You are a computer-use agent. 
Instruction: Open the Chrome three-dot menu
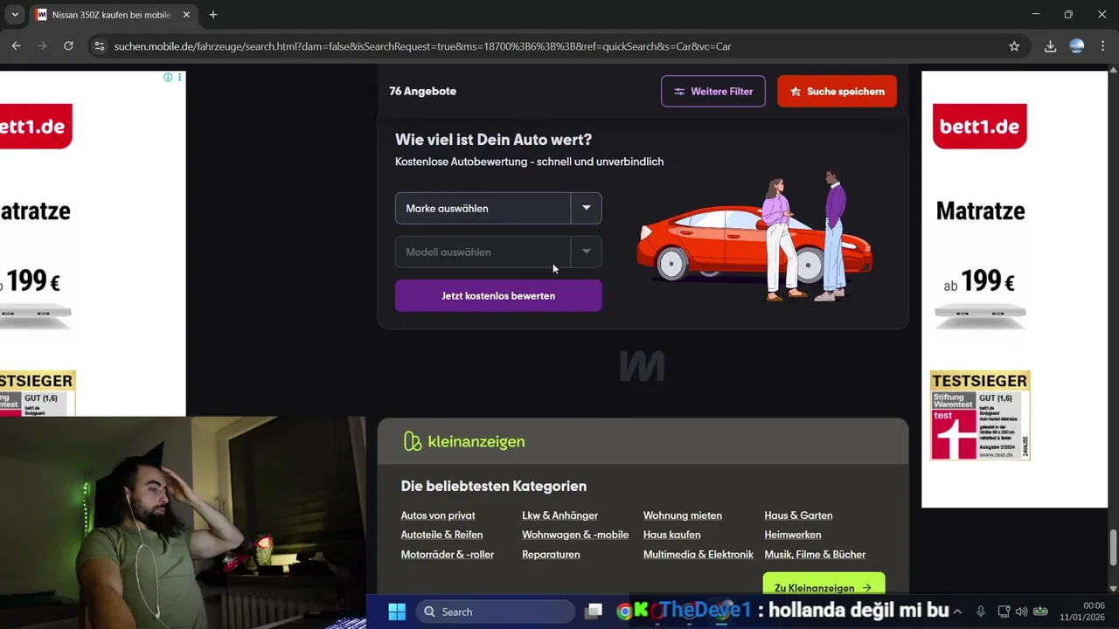(x=1102, y=46)
